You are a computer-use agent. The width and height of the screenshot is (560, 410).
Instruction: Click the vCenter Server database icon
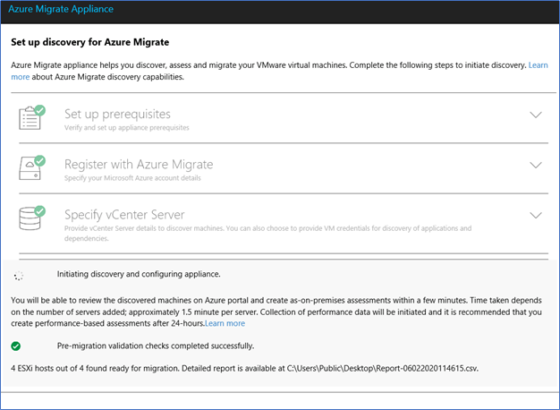[x=32, y=218]
